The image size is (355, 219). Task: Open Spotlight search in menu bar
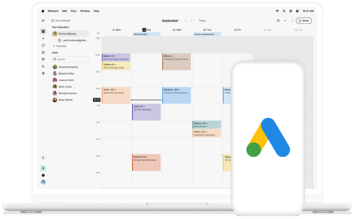[284, 11]
